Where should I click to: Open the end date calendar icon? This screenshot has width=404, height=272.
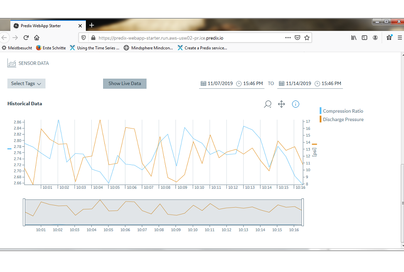tap(282, 83)
